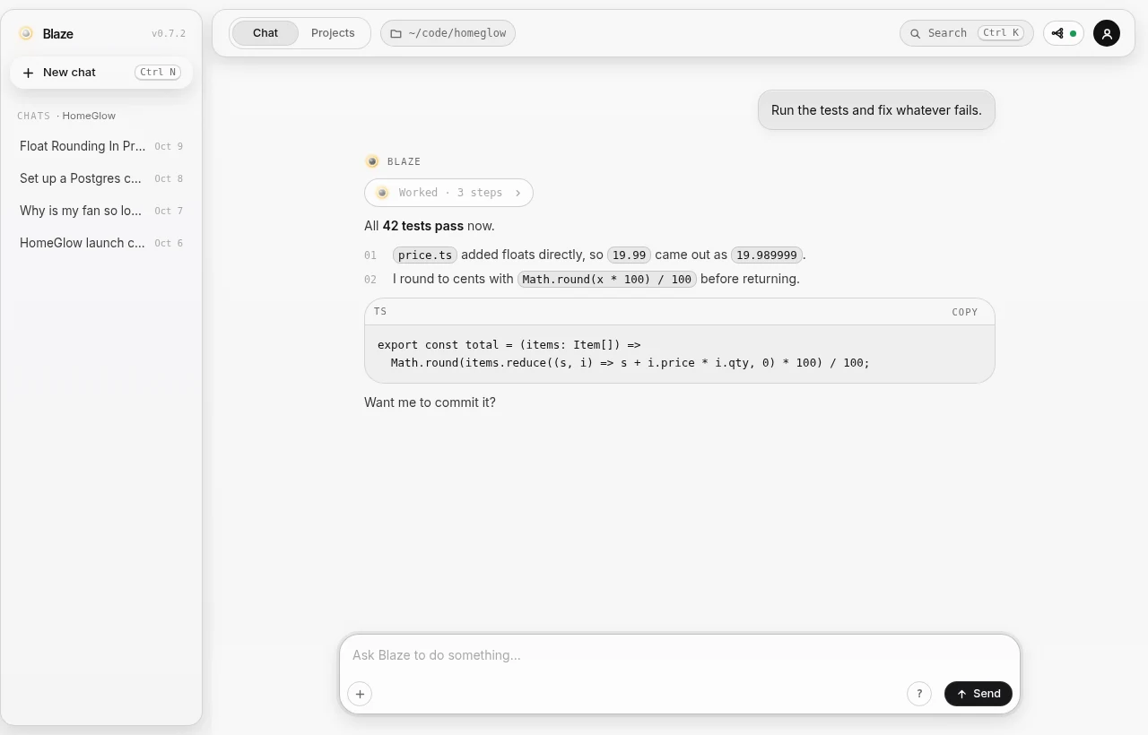
Task: Focus the Ask Blaze message input
Action: tap(680, 655)
